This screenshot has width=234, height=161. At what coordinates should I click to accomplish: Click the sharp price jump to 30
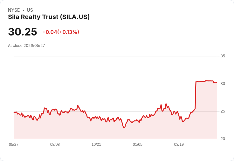click(196, 95)
